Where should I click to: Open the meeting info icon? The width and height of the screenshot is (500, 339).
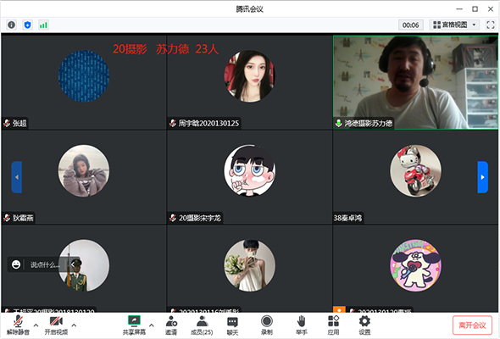pos(12,25)
